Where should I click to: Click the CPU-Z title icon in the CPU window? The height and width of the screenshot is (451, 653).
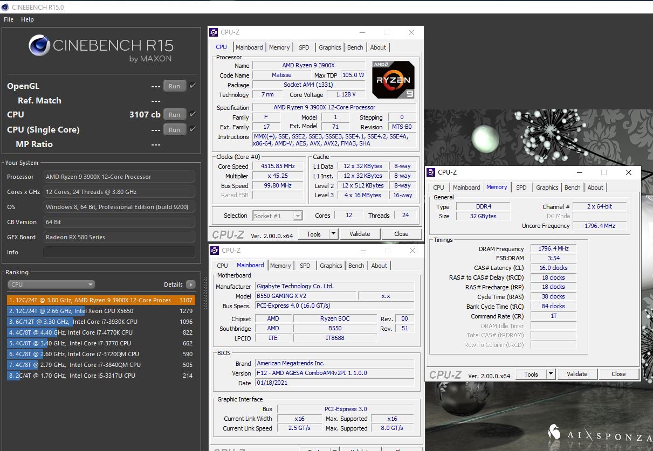tap(214, 32)
